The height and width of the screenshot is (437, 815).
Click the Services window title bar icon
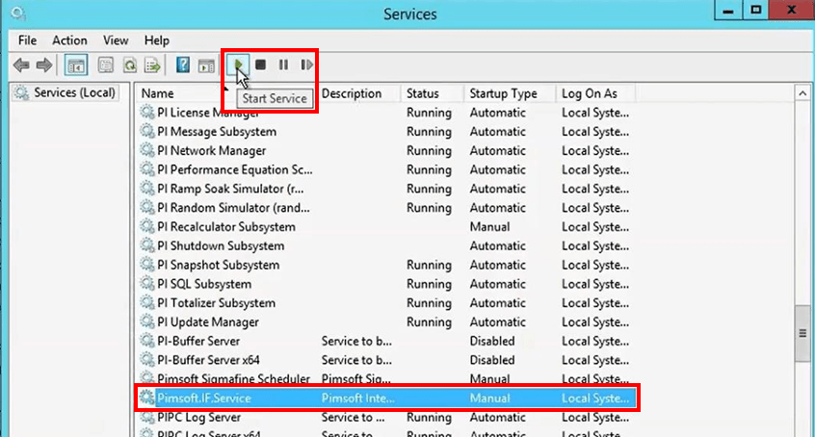click(x=17, y=13)
